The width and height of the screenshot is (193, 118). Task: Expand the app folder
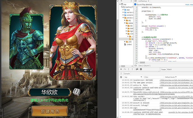coord(123,10)
